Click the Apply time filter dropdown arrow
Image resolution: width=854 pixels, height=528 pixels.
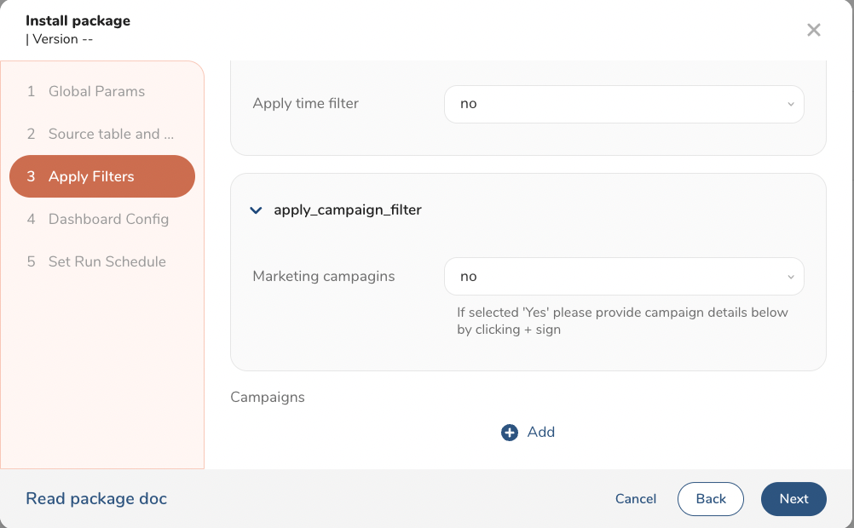click(790, 104)
